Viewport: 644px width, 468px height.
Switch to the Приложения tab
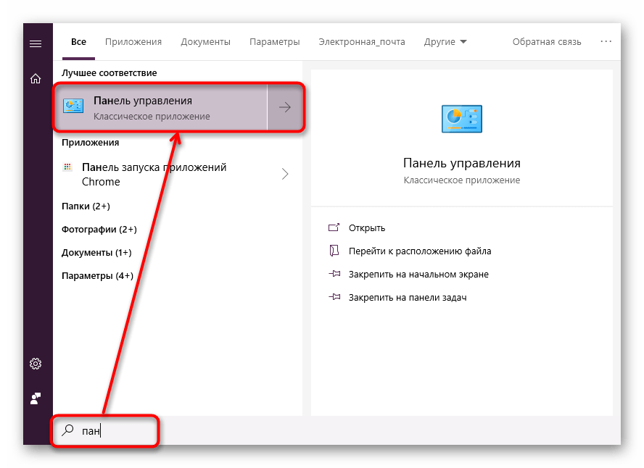tap(133, 41)
